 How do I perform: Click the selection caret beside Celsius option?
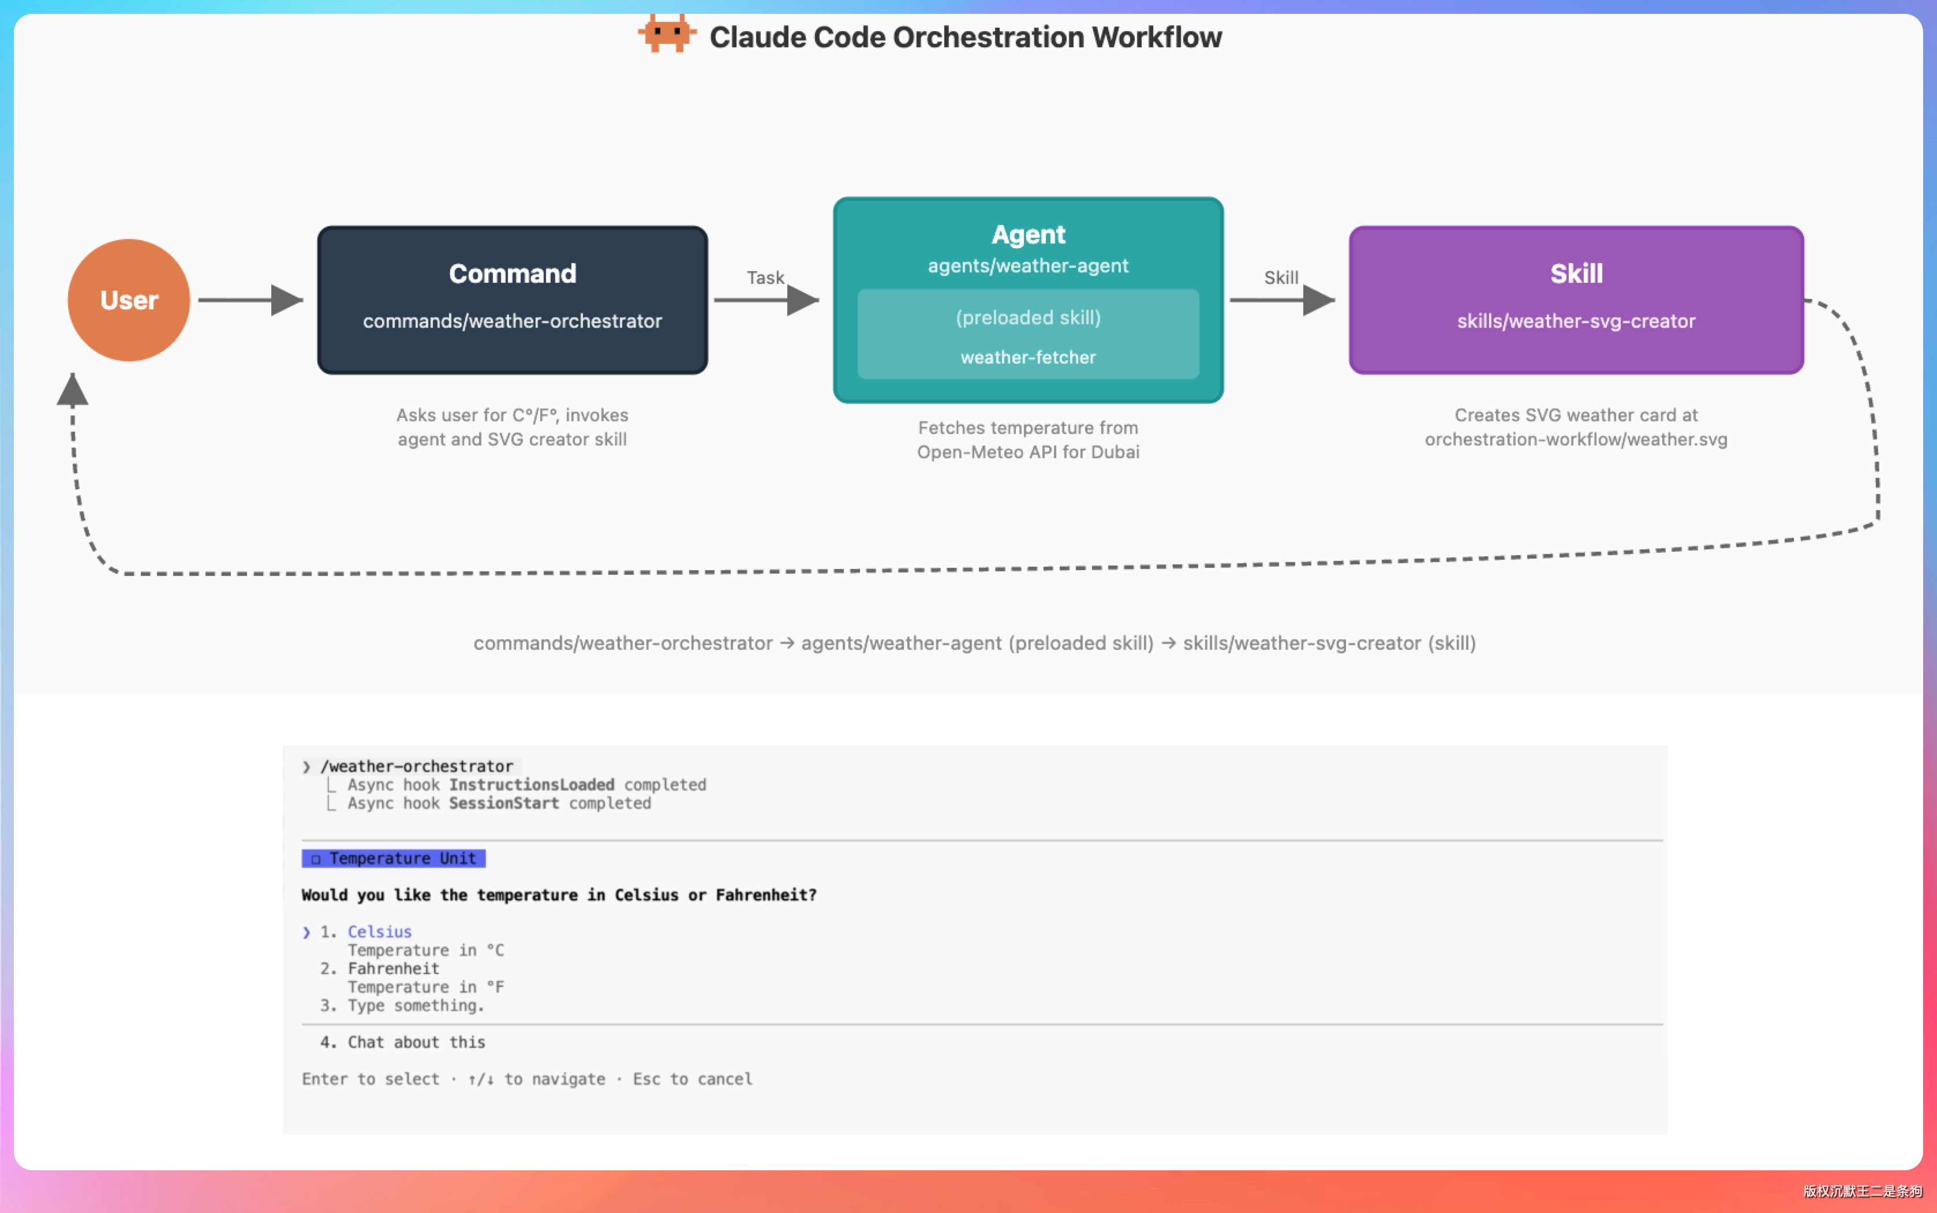306,932
